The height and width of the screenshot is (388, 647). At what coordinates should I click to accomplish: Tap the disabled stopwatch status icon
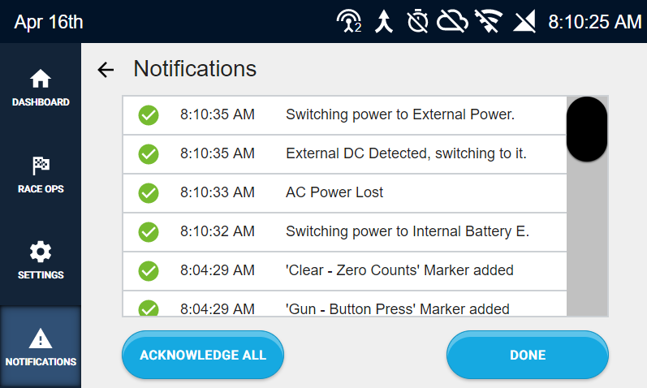417,21
